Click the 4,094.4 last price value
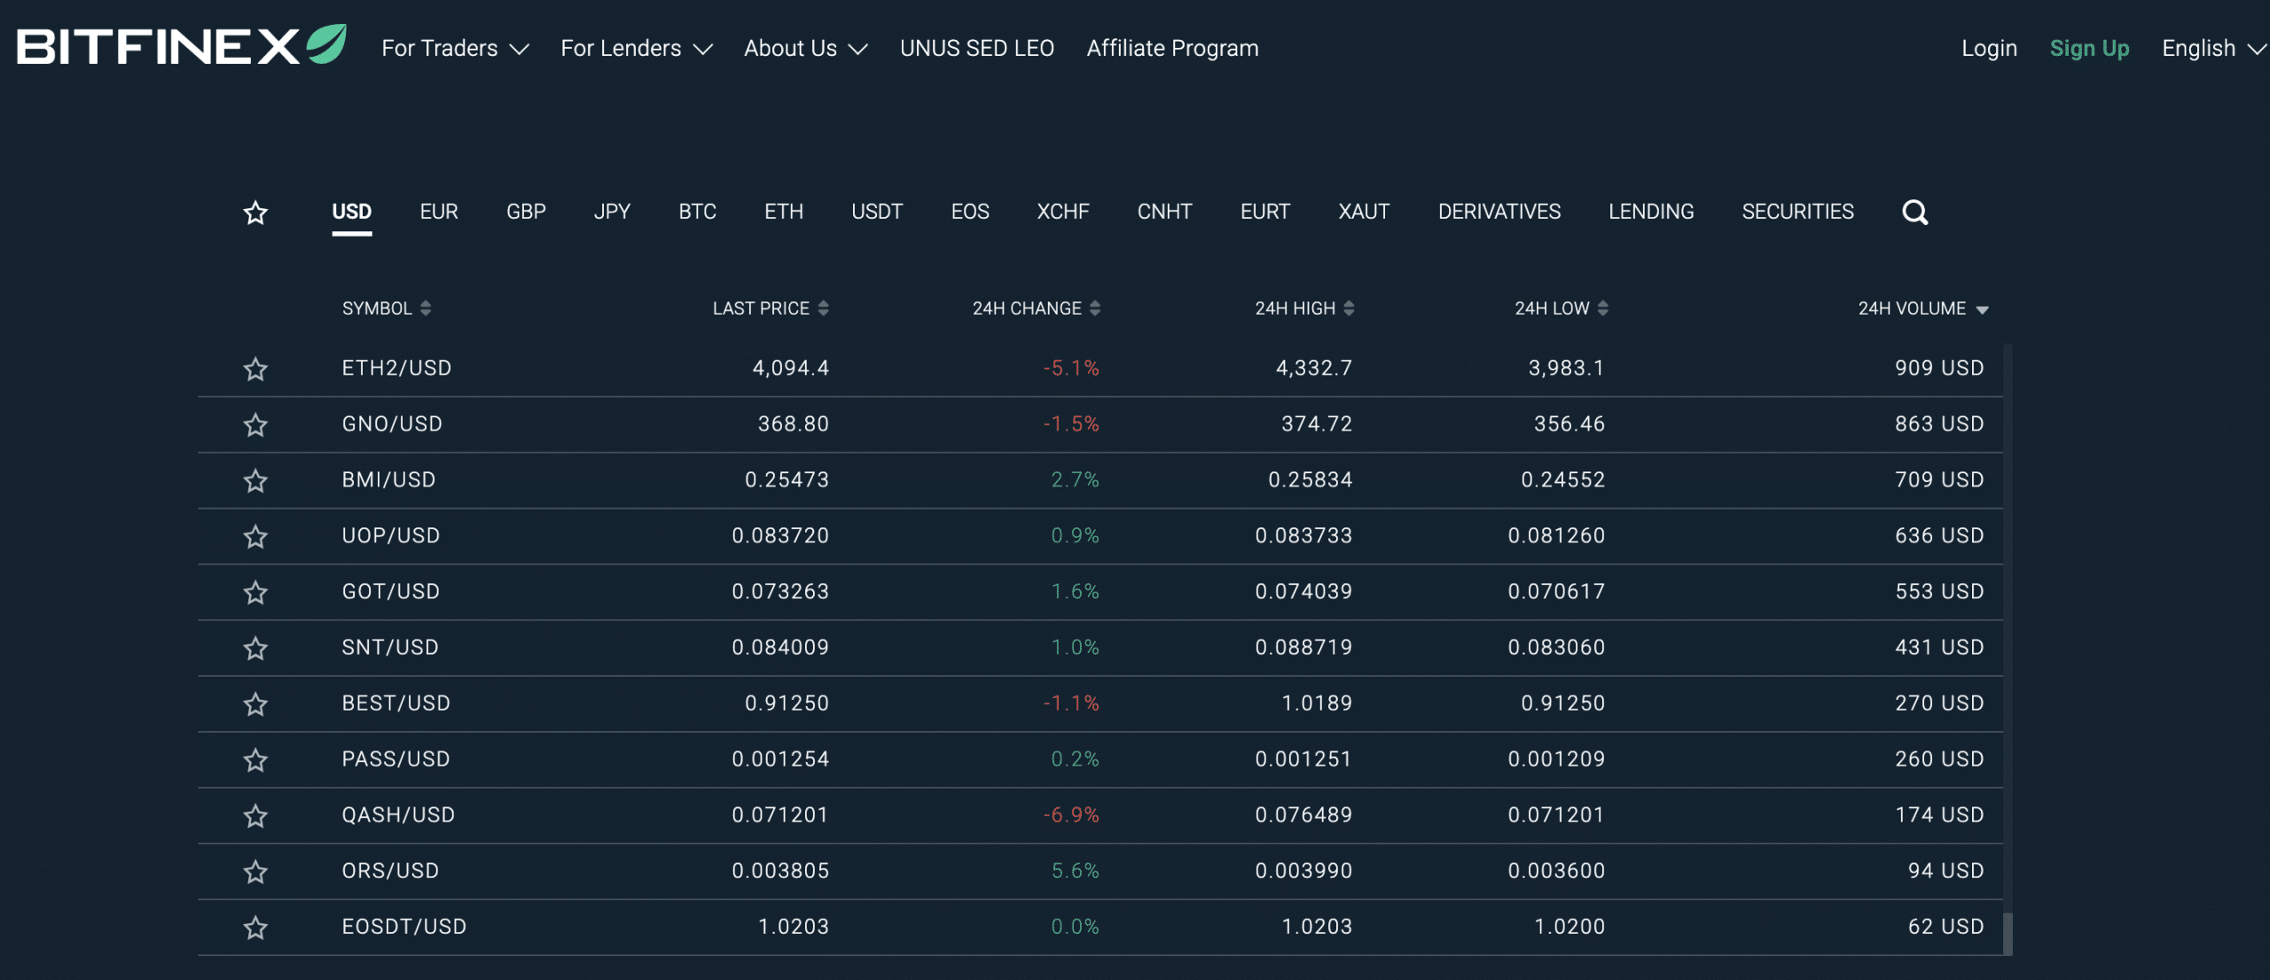Image resolution: width=2270 pixels, height=980 pixels. [x=791, y=368]
